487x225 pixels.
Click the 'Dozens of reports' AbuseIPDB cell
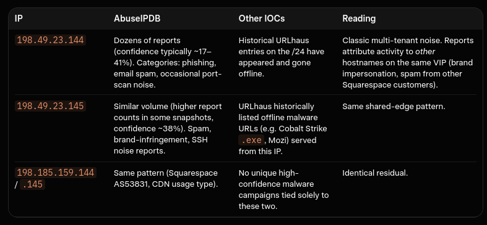coord(168,63)
